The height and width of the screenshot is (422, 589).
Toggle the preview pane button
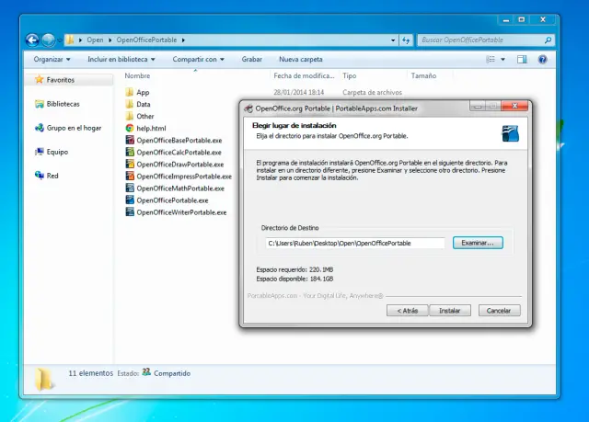(522, 59)
